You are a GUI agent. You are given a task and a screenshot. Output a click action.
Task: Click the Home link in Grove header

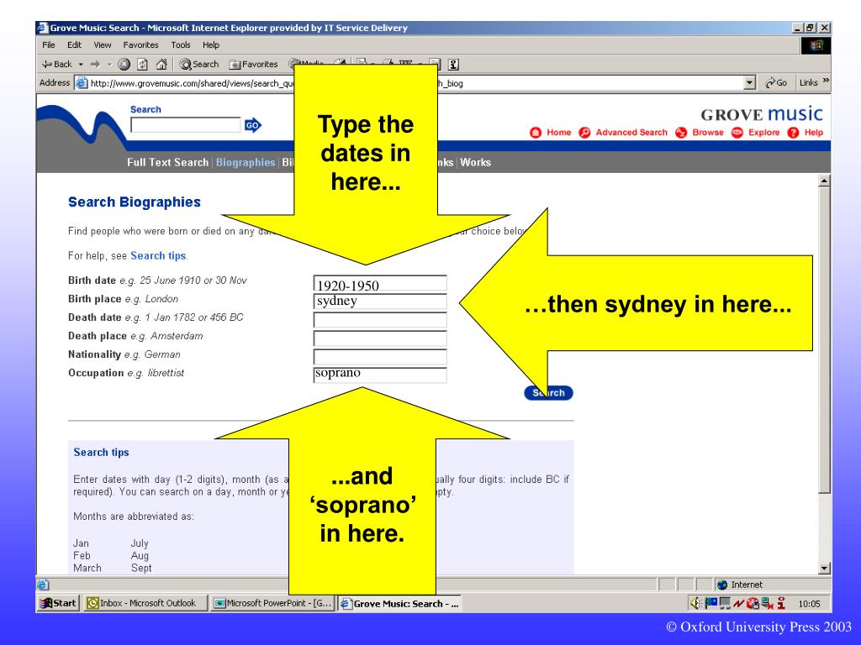pyautogui.click(x=558, y=132)
